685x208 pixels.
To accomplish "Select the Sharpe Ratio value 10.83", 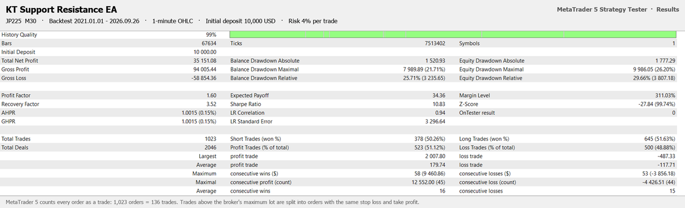I will tap(439, 104).
